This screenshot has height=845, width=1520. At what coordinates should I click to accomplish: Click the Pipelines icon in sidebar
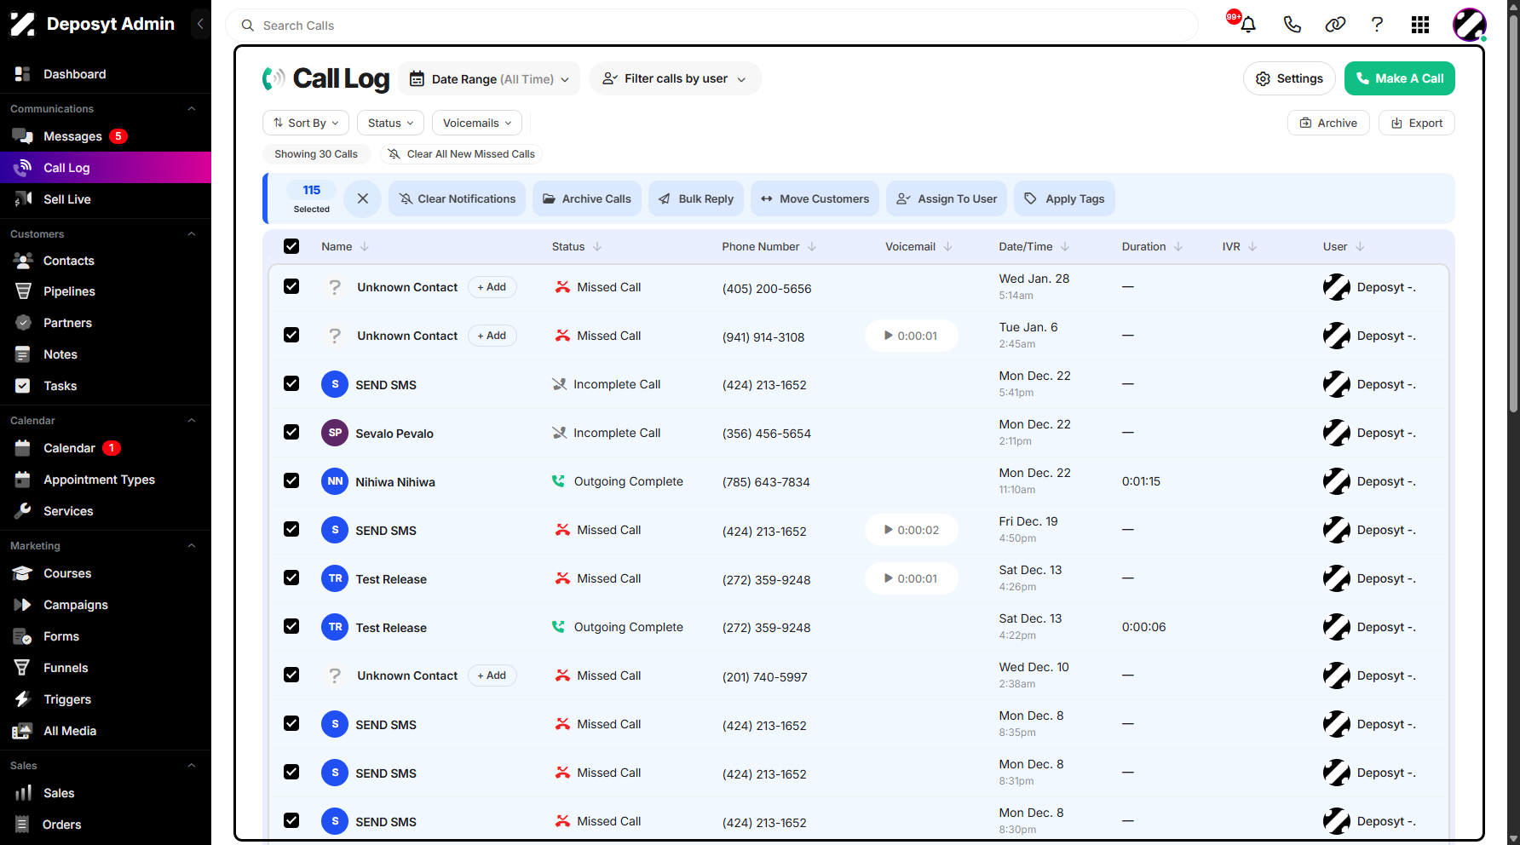point(23,291)
